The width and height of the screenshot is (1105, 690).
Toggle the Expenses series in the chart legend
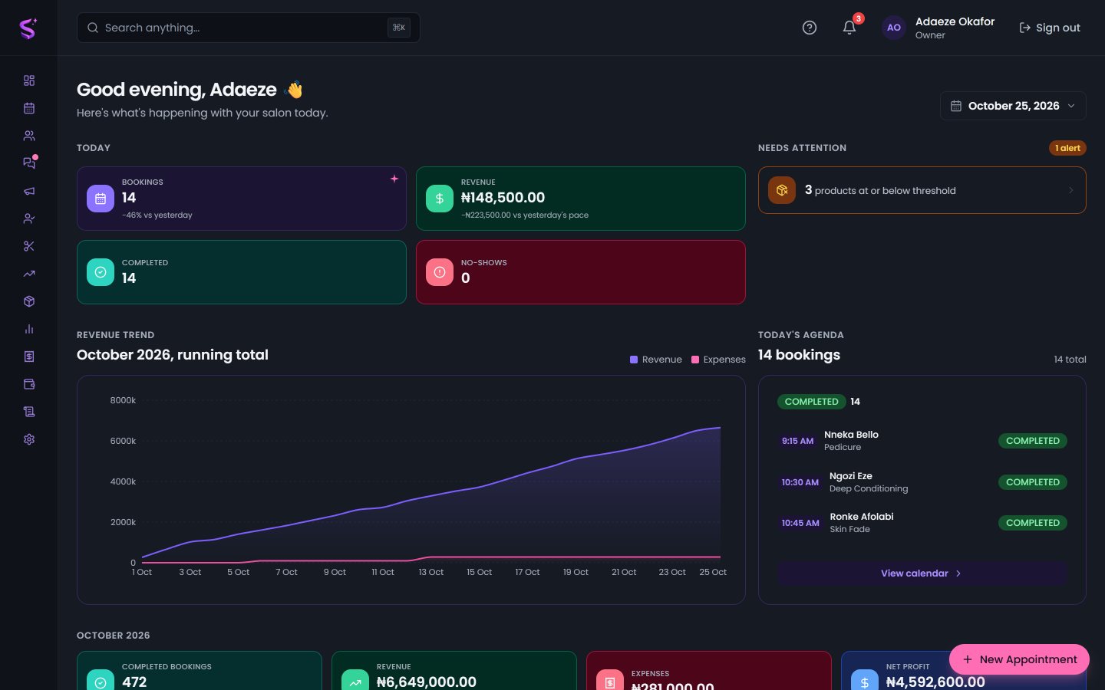coord(718,360)
